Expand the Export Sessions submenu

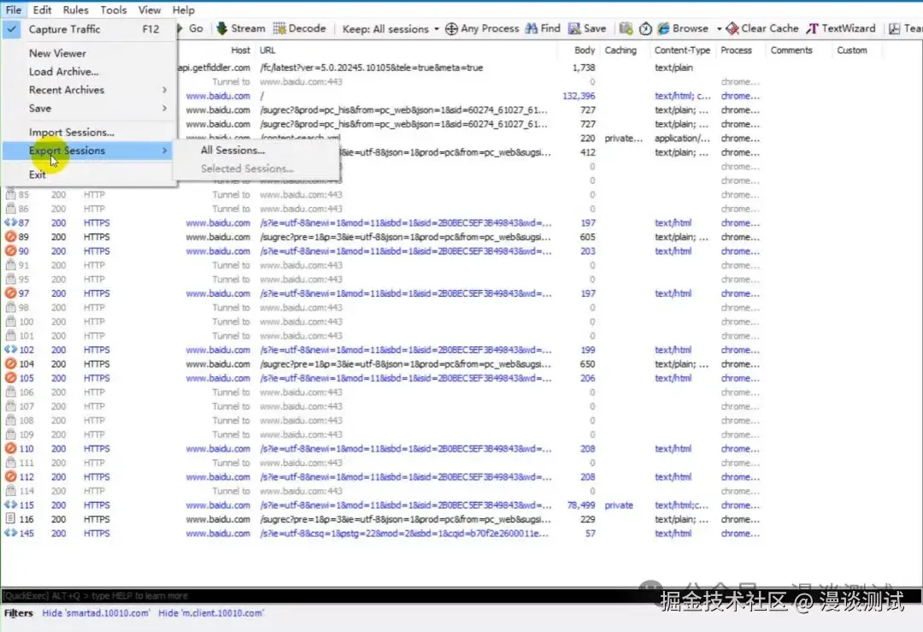(x=88, y=151)
